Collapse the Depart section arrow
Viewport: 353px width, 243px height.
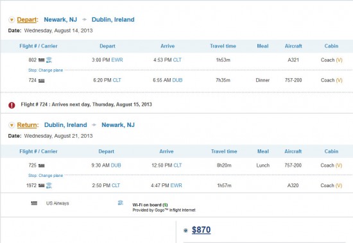12,20
